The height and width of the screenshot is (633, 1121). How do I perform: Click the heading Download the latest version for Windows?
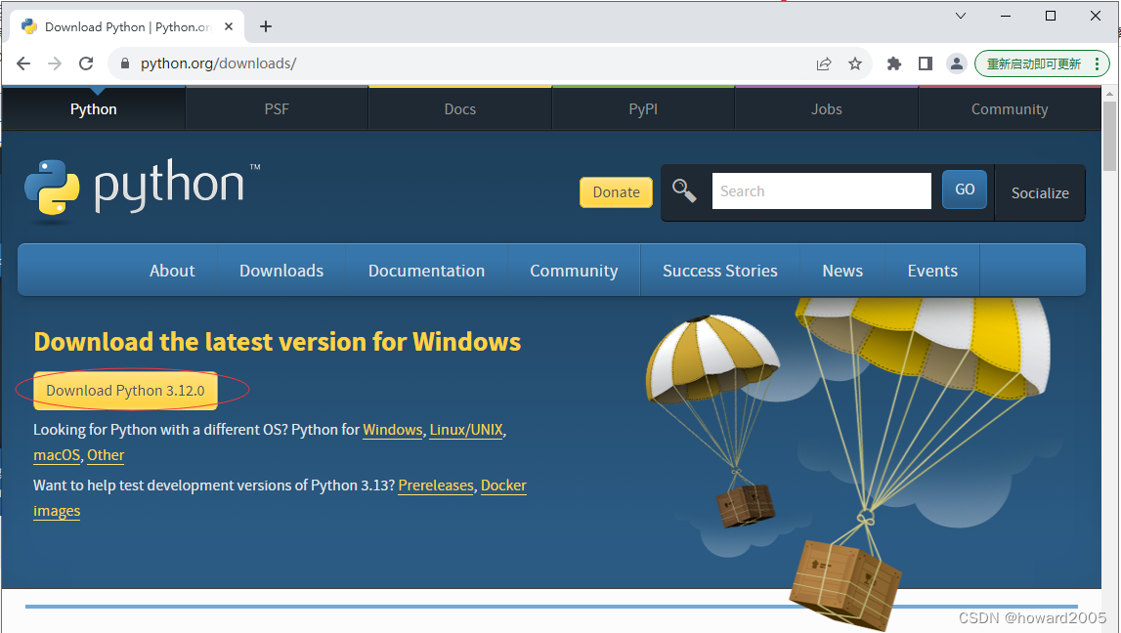[x=278, y=342]
